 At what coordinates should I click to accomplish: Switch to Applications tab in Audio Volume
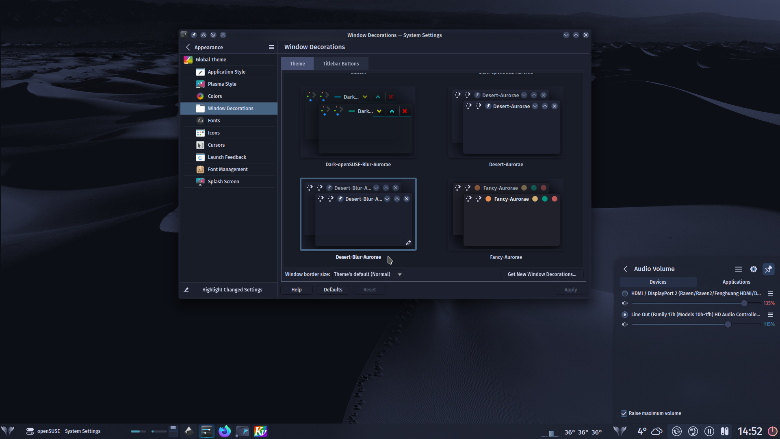click(x=737, y=282)
